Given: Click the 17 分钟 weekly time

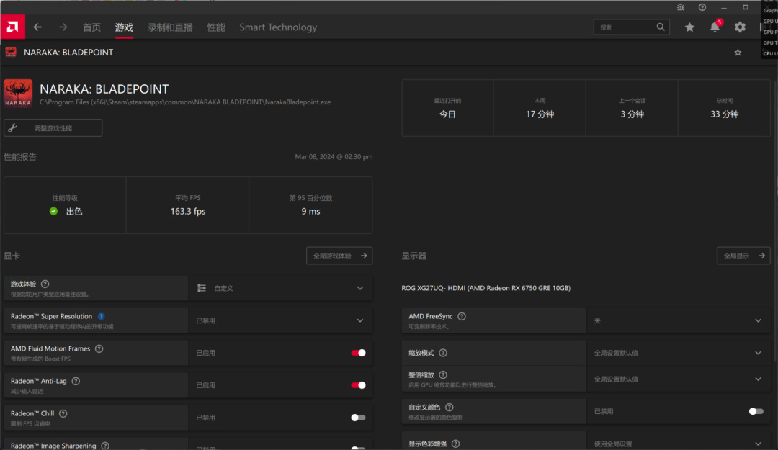Looking at the screenshot, I should (540, 114).
